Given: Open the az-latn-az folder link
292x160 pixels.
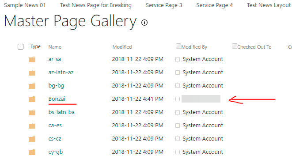Looking at the screenshot, I should (61, 72).
